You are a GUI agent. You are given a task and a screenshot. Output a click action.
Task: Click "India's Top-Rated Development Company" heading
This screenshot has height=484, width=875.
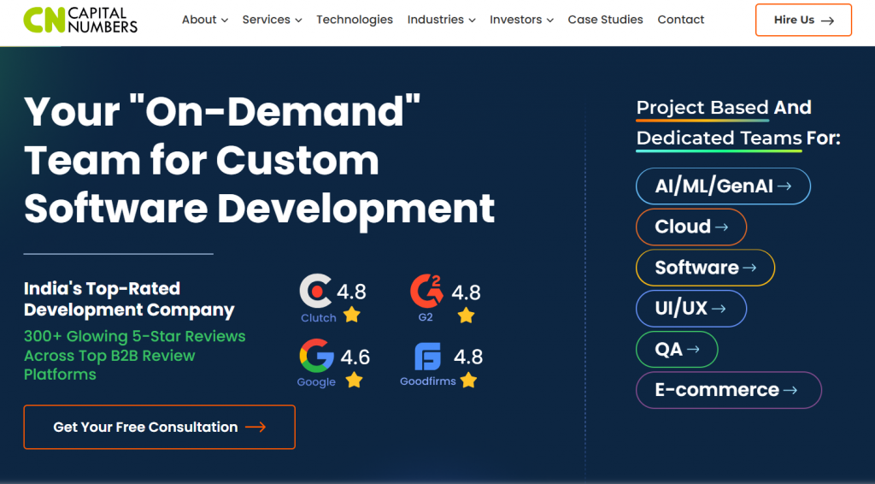coord(129,299)
